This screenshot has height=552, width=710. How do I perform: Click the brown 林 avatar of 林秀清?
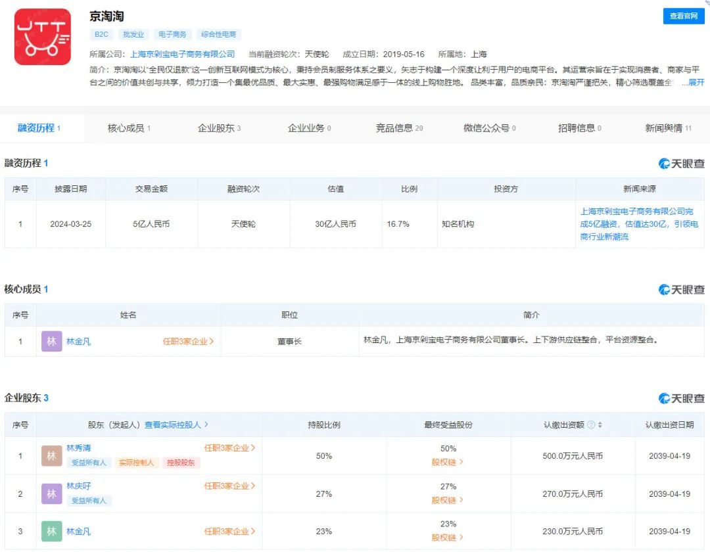click(52, 455)
